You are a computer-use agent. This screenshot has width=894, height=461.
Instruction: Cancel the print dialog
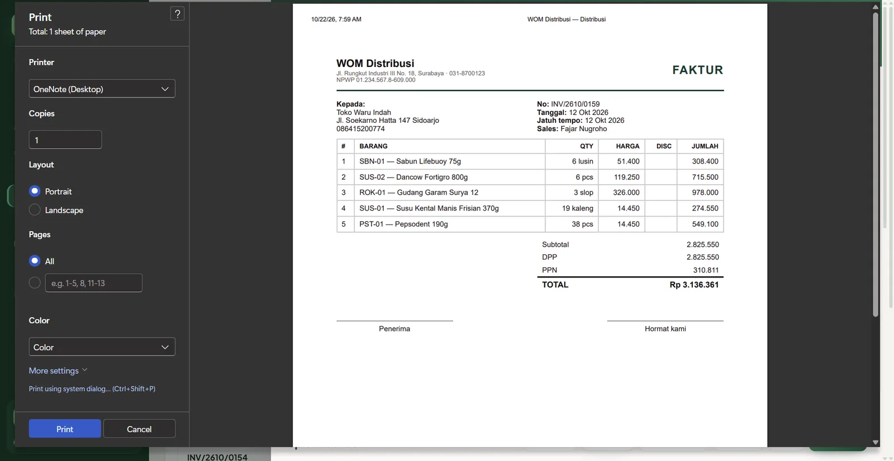[139, 429]
